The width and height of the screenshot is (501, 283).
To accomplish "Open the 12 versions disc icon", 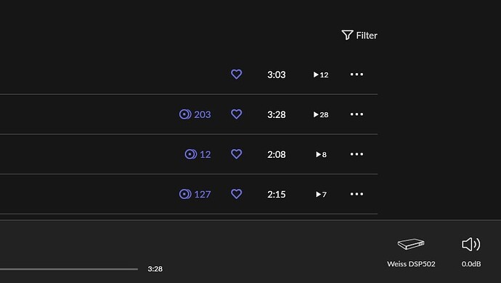I will pos(191,154).
